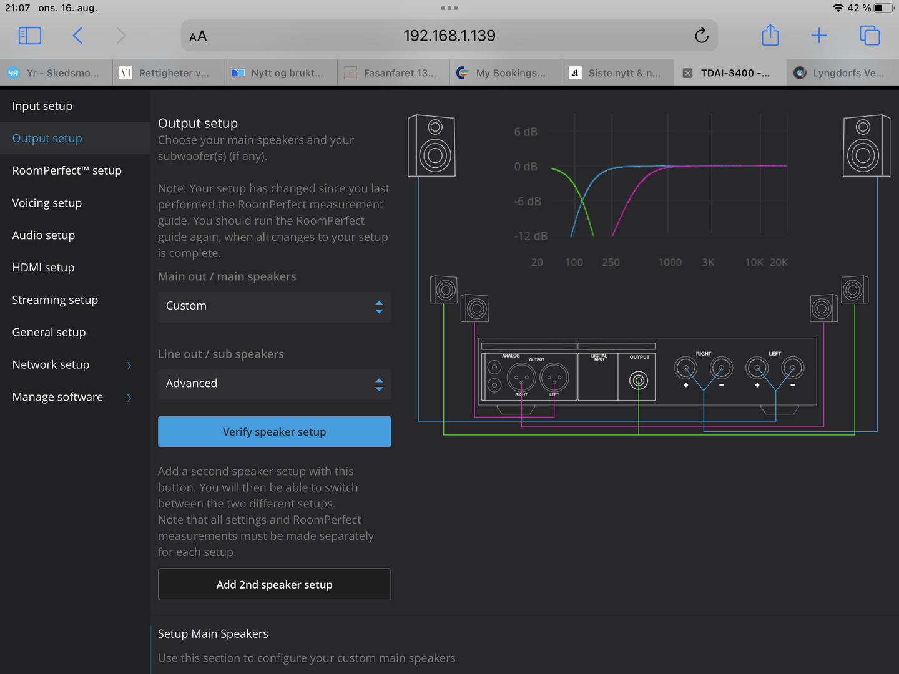Screen dimensions: 899x674
Task: Click the RIGHT analog XLR output connector
Action: click(521, 377)
